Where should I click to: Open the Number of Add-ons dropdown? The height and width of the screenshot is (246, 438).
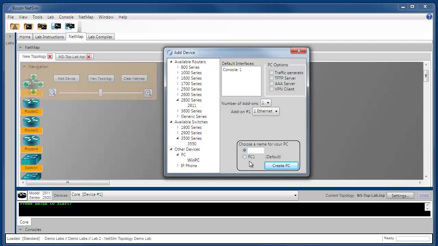[266, 103]
